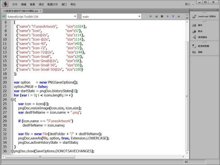
Task: Collapse code fold at line 24
Action: 12,100
